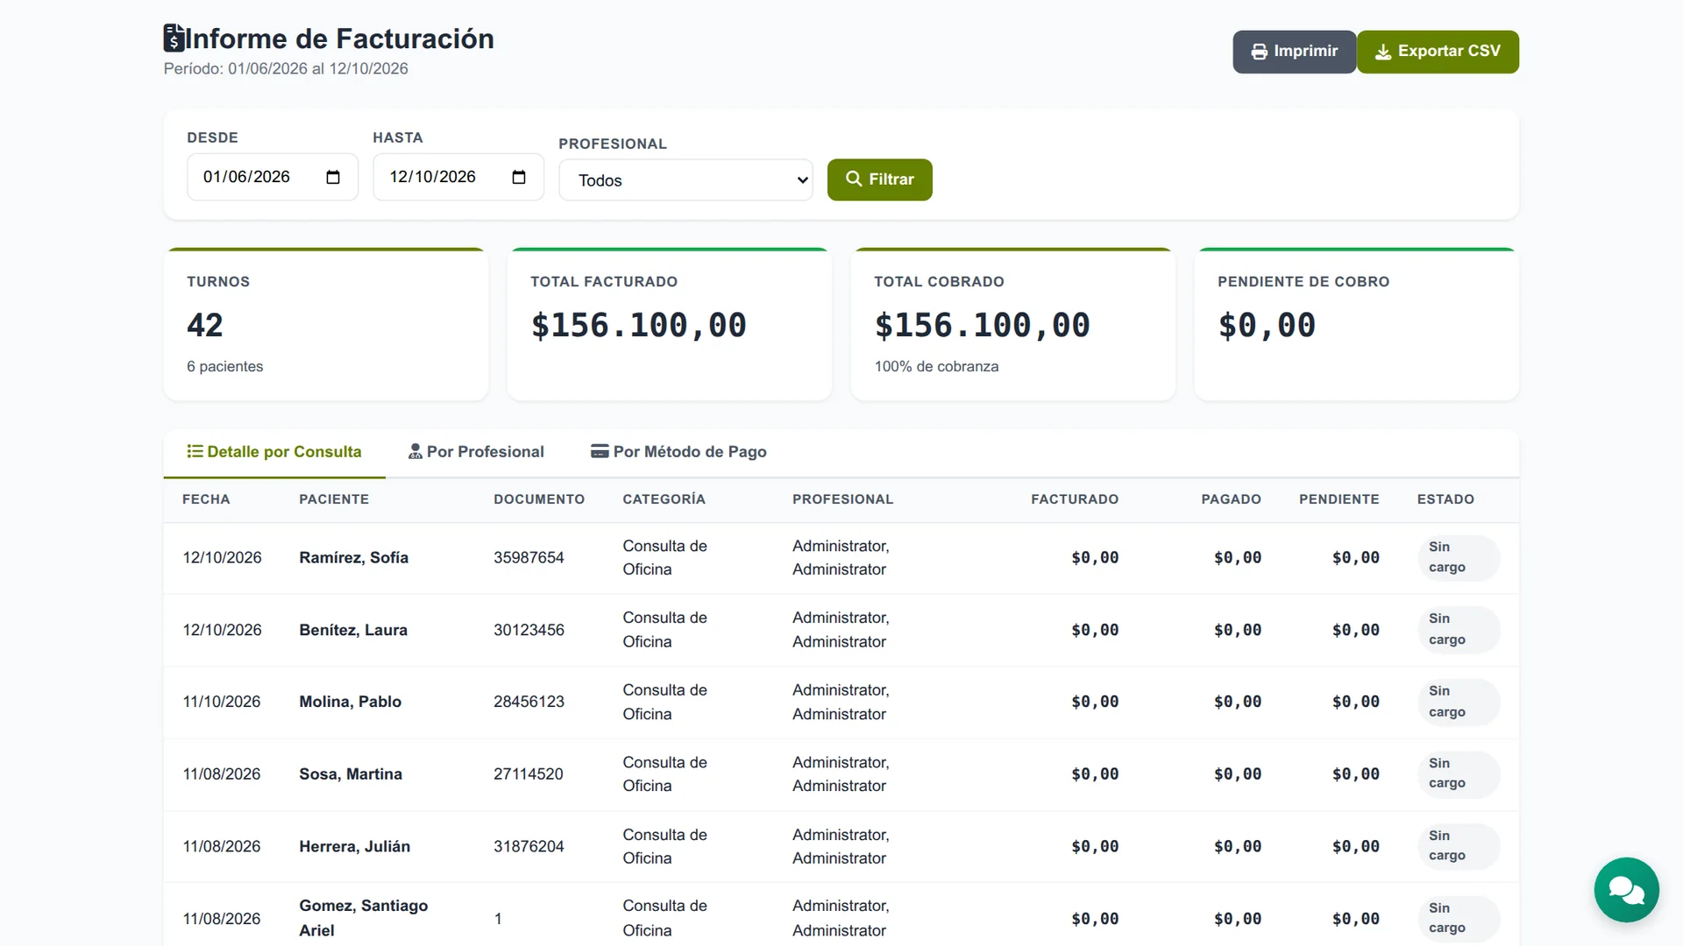Select the Detalle por Consulta tab

[274, 452]
